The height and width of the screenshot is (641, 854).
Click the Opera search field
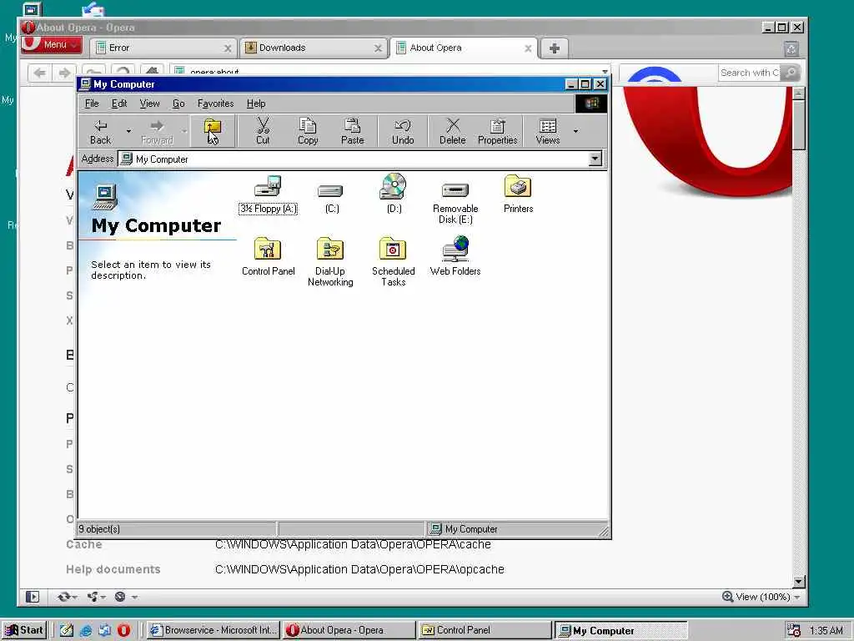tap(749, 73)
